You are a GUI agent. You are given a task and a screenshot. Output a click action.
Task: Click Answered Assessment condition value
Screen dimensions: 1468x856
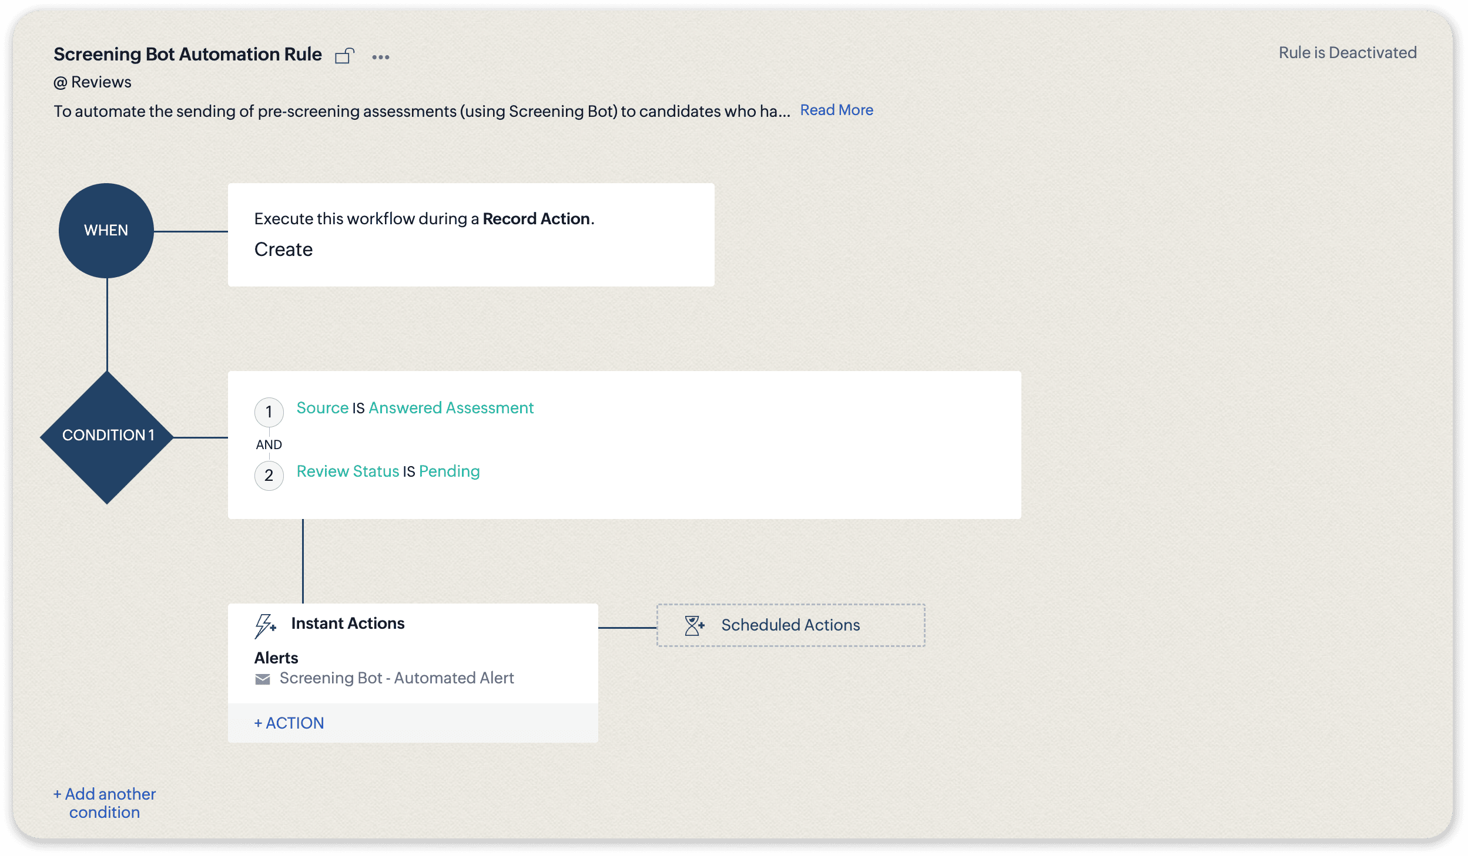[x=451, y=408]
